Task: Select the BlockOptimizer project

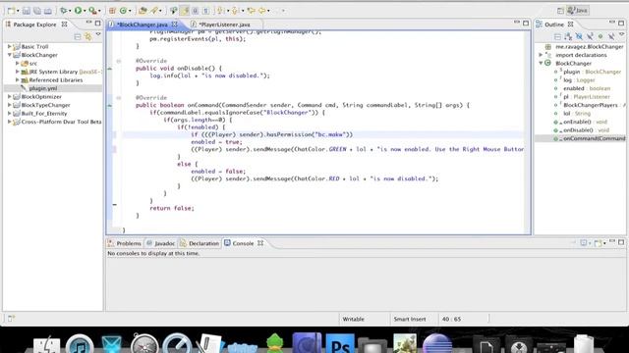Action: tap(41, 97)
